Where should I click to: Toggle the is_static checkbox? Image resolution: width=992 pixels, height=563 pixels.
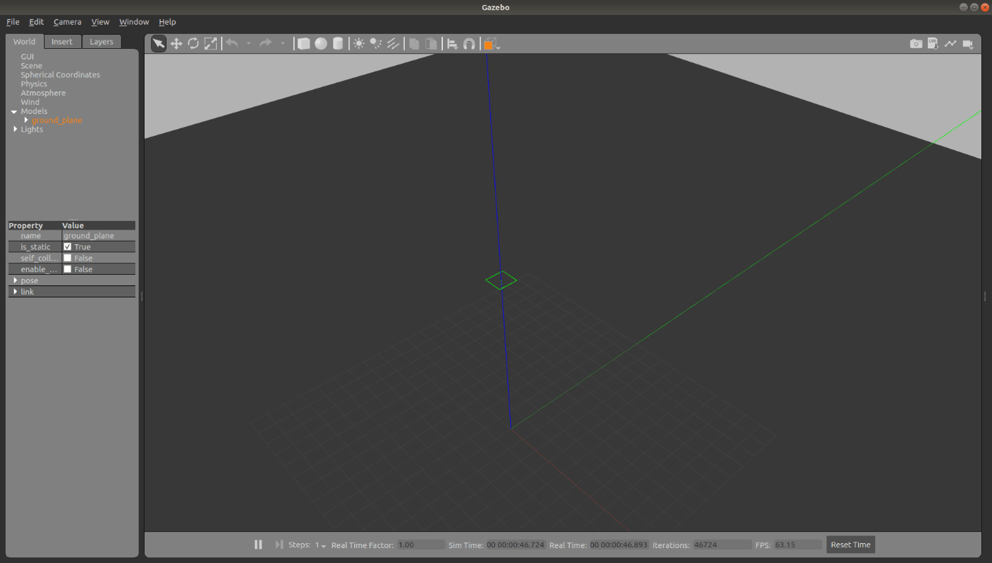(x=67, y=247)
